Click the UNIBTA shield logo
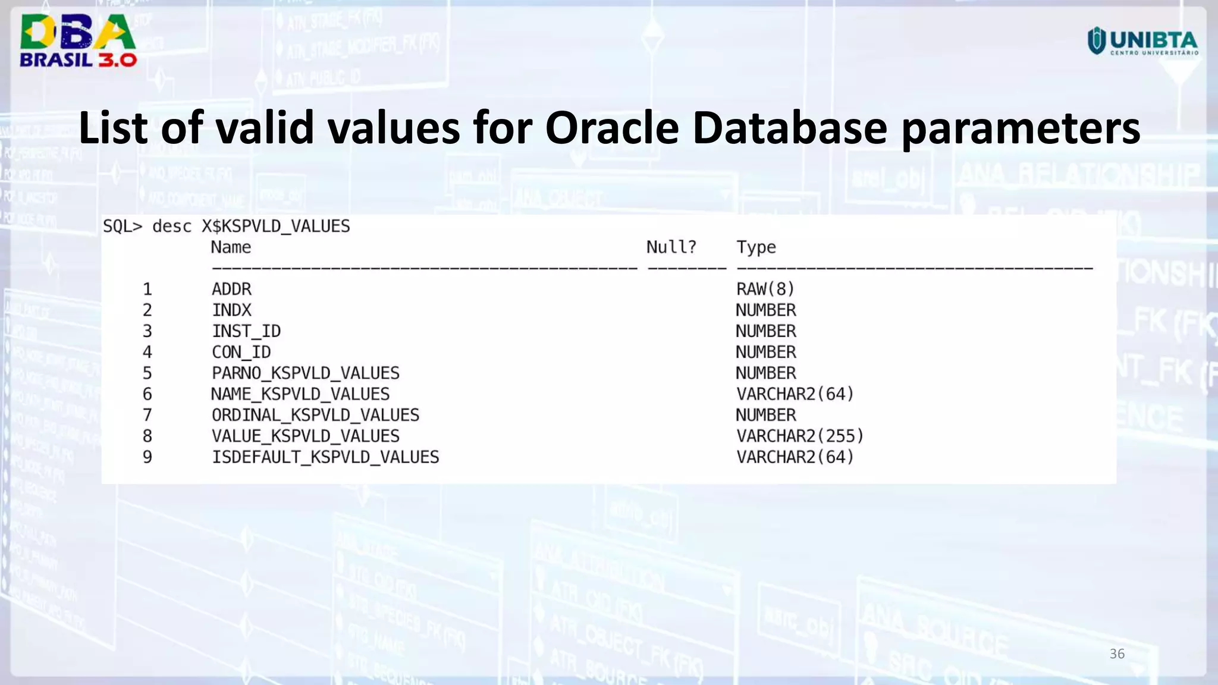 [x=1096, y=40]
